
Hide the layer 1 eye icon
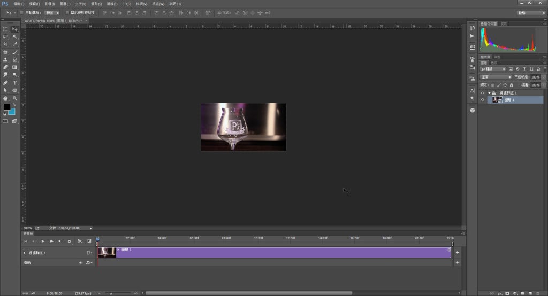483,100
